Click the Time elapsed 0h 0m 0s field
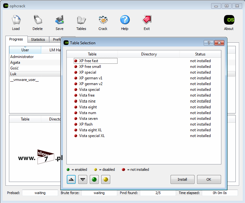The image size is (245, 203). click(x=220, y=193)
